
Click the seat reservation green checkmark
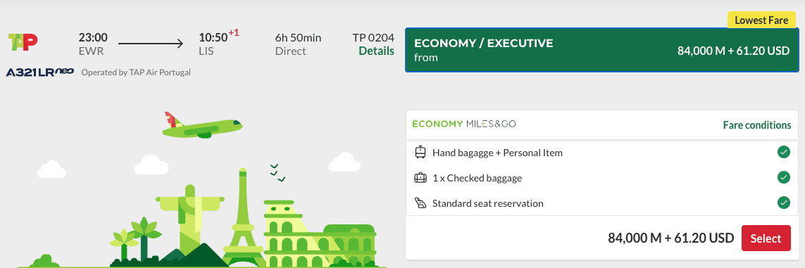(783, 203)
